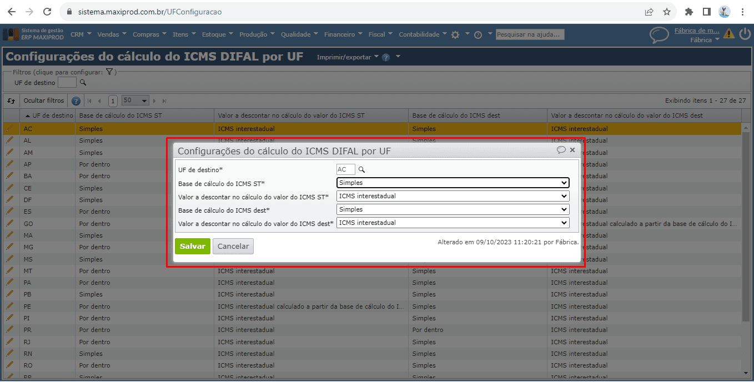Edit the GO row with pencil icon
This screenshot has height=382, width=754.
[x=9, y=223]
